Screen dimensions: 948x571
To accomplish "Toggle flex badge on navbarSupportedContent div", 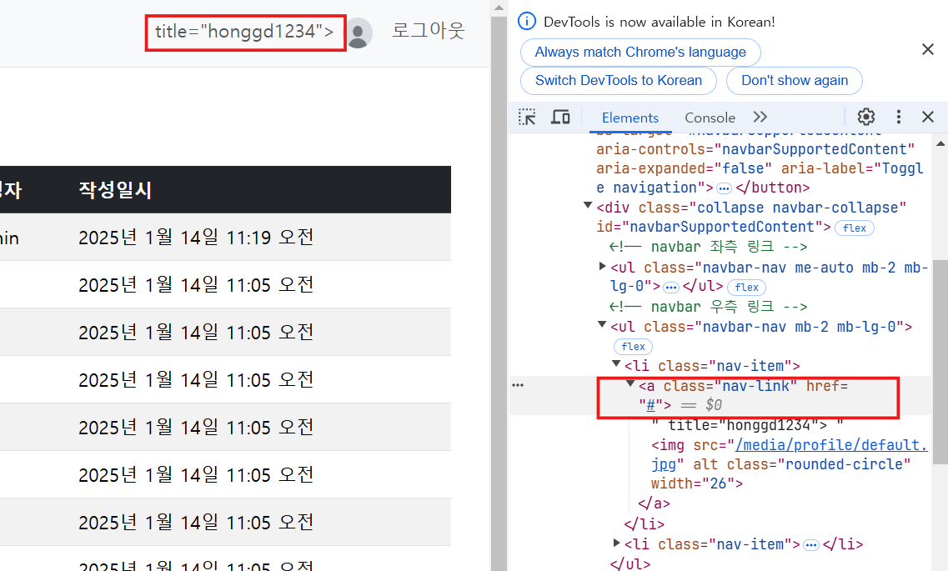I will click(x=855, y=228).
